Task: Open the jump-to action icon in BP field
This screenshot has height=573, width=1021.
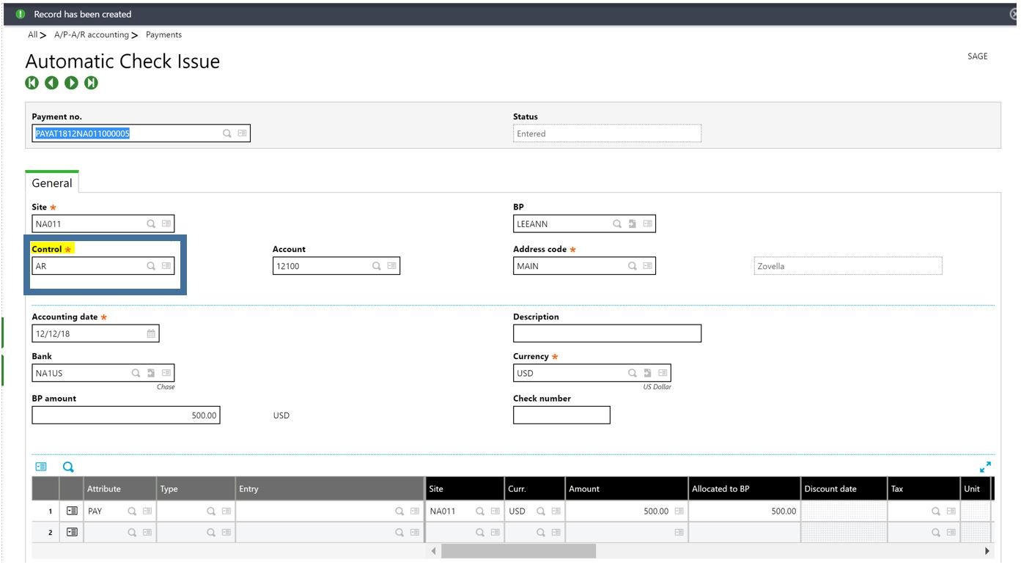Action: 633,224
